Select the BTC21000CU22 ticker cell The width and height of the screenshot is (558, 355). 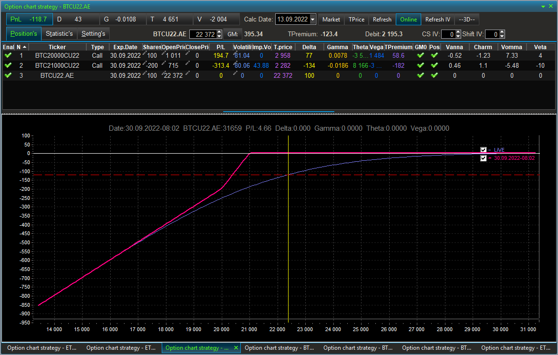57,65
